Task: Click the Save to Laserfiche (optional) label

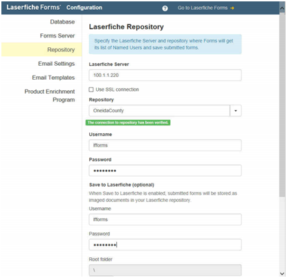Action: [x=122, y=184]
